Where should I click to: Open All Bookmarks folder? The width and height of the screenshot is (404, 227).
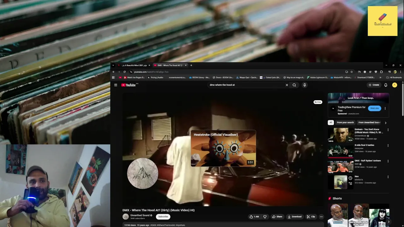click(x=394, y=77)
